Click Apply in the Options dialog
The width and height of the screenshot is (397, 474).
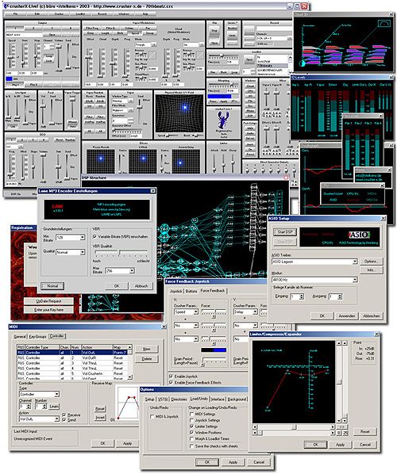point(233,462)
